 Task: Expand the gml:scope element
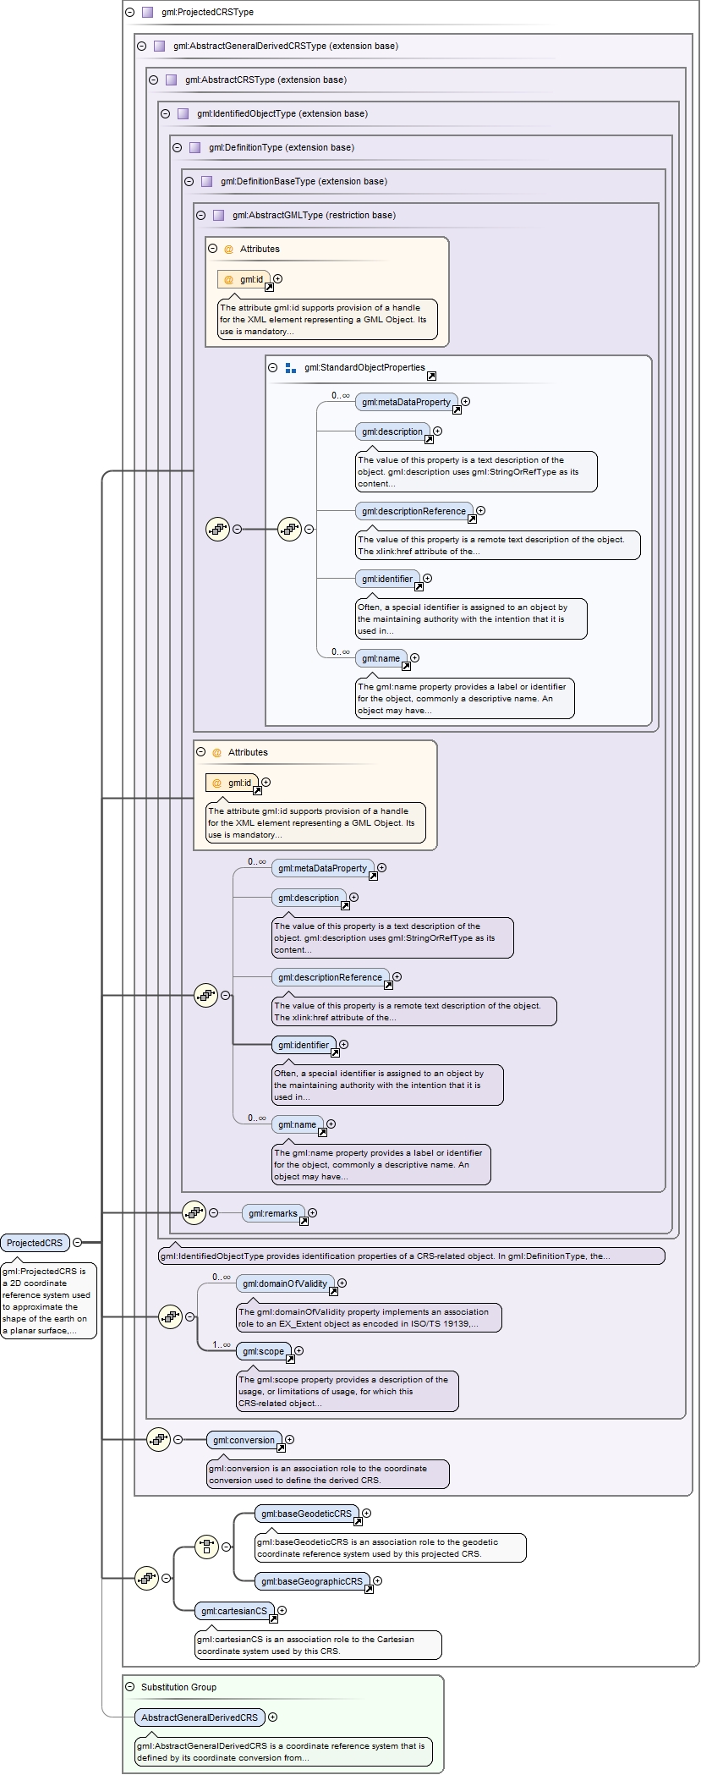pos(298,1351)
